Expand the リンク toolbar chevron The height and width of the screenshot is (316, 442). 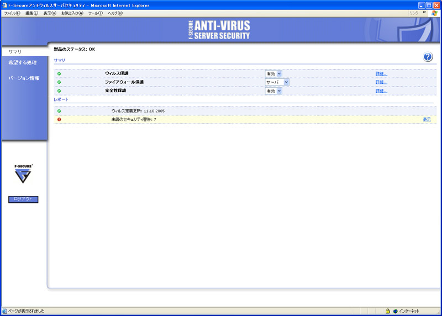(424, 12)
